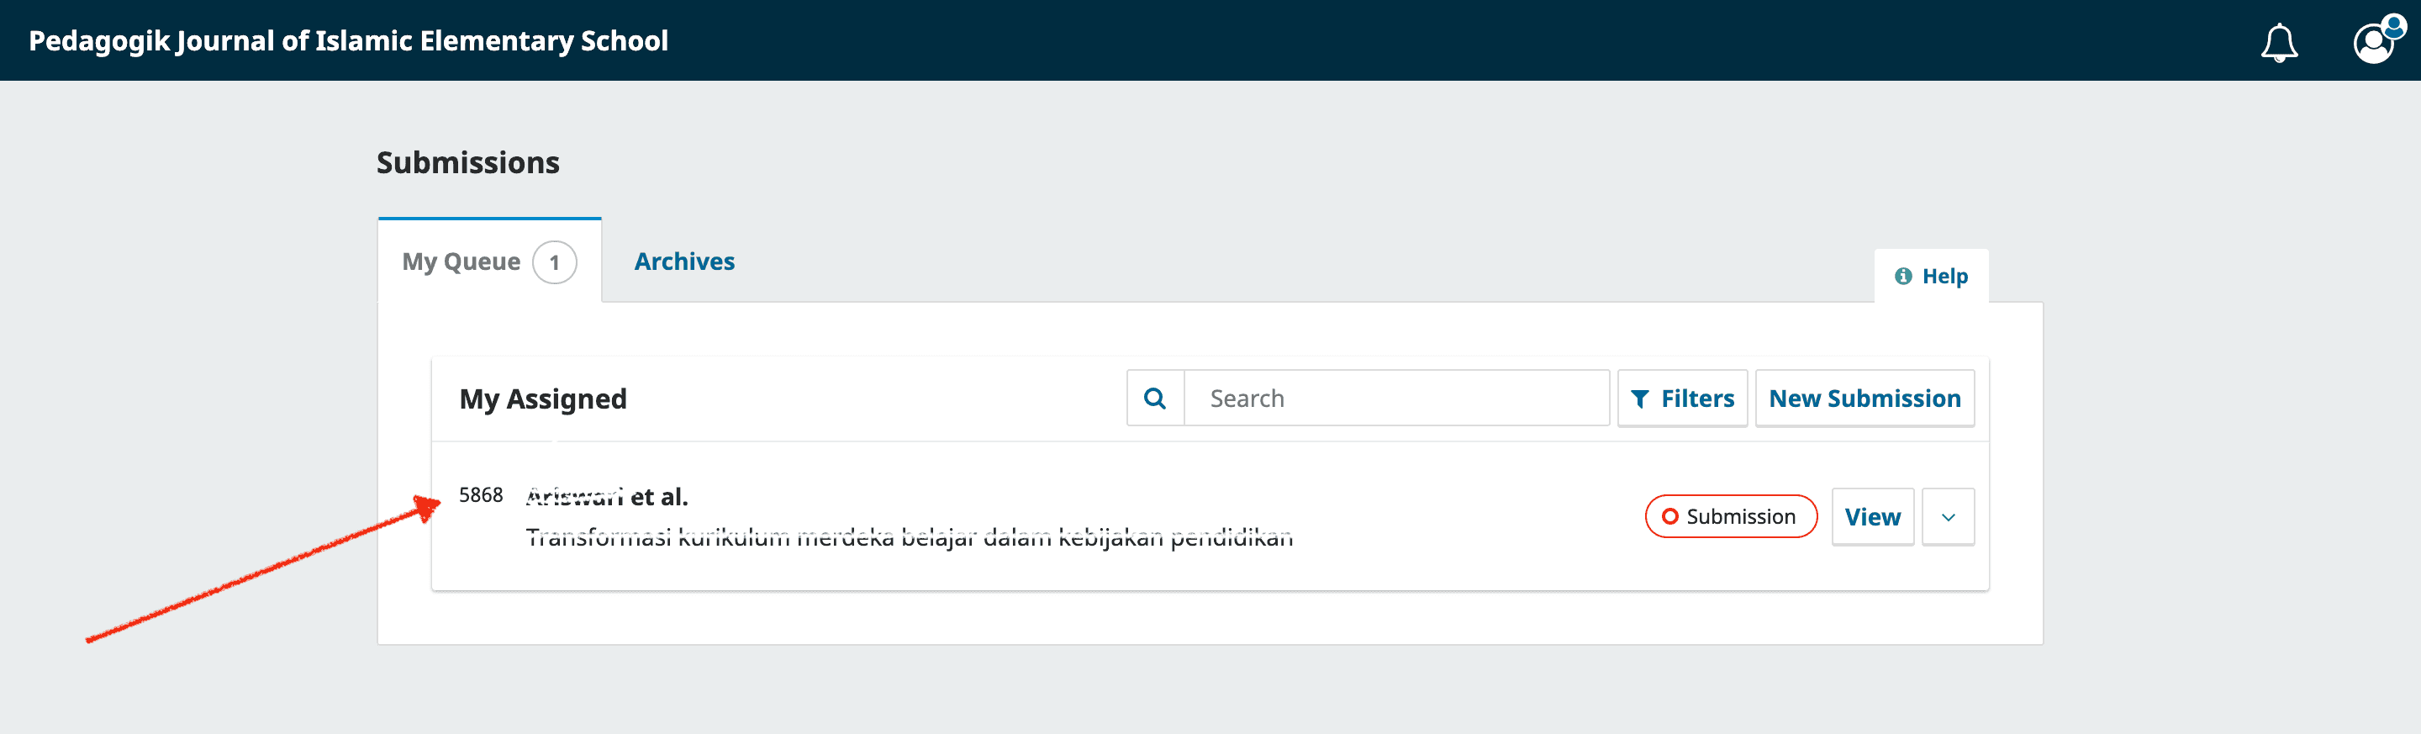Open the notifications bell
The image size is (2421, 734).
coord(2278,42)
